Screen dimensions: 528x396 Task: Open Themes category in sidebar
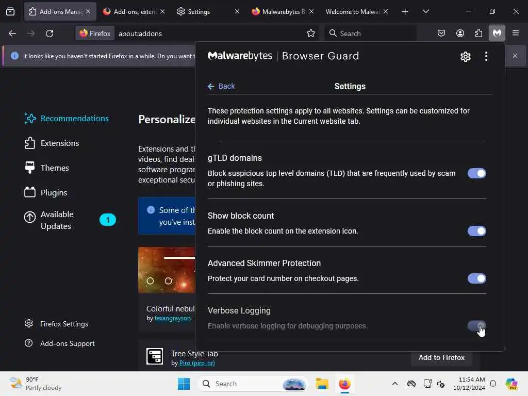pos(46,168)
